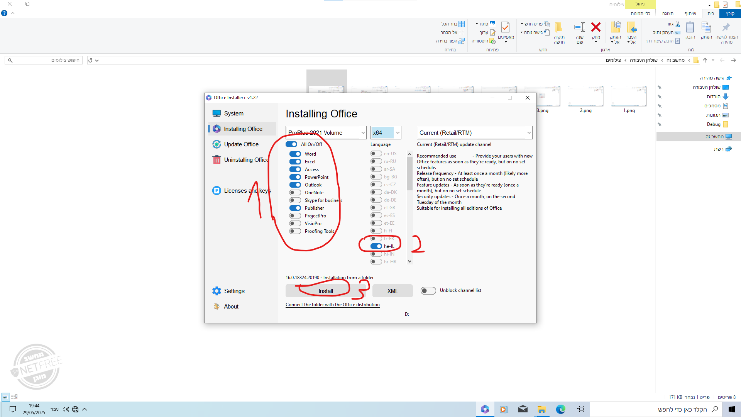This screenshot has width=741, height=417.
Task: Switch to the Share ribbon tab
Action: coord(690,14)
